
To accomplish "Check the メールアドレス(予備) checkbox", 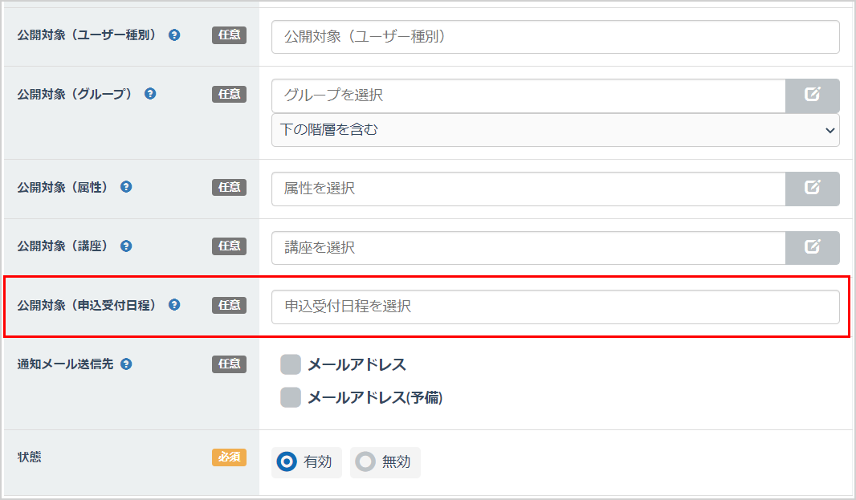I will (x=291, y=397).
